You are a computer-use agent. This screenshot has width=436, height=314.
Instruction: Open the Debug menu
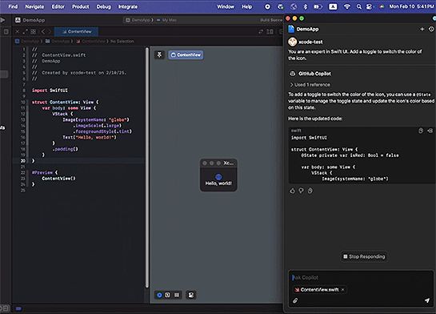pos(103,6)
